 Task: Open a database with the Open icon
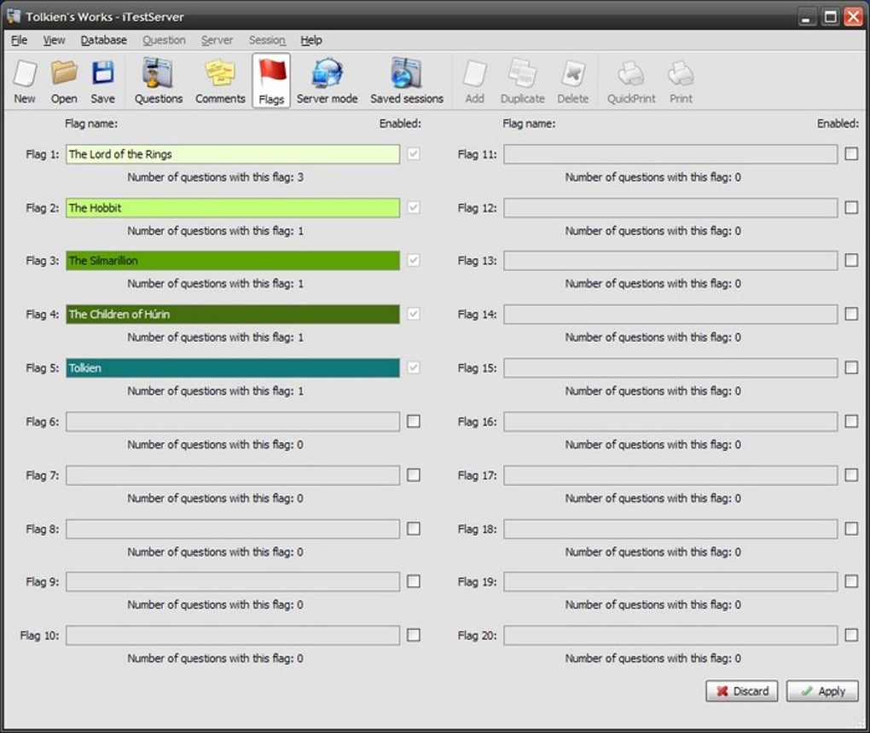pyautogui.click(x=64, y=81)
